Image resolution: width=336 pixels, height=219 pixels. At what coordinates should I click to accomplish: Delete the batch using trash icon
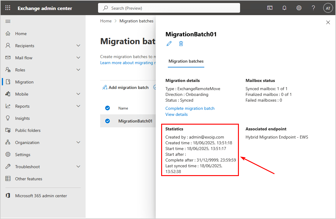pos(181,44)
